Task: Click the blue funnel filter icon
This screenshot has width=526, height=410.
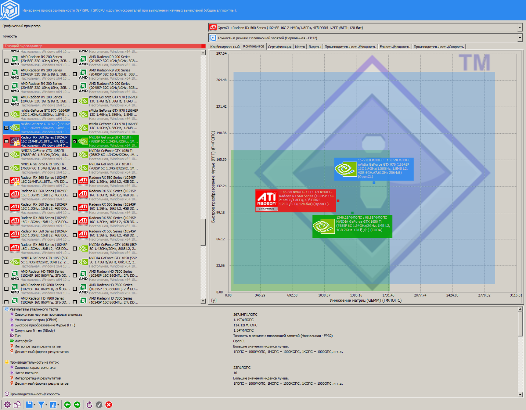Action: (41, 405)
